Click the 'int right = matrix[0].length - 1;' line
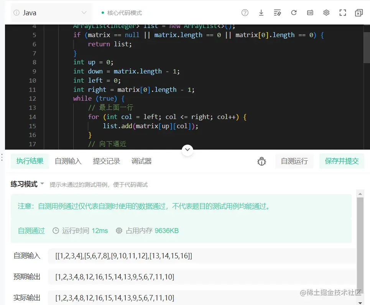Screen dimensions: 370x305 click(x=134, y=90)
